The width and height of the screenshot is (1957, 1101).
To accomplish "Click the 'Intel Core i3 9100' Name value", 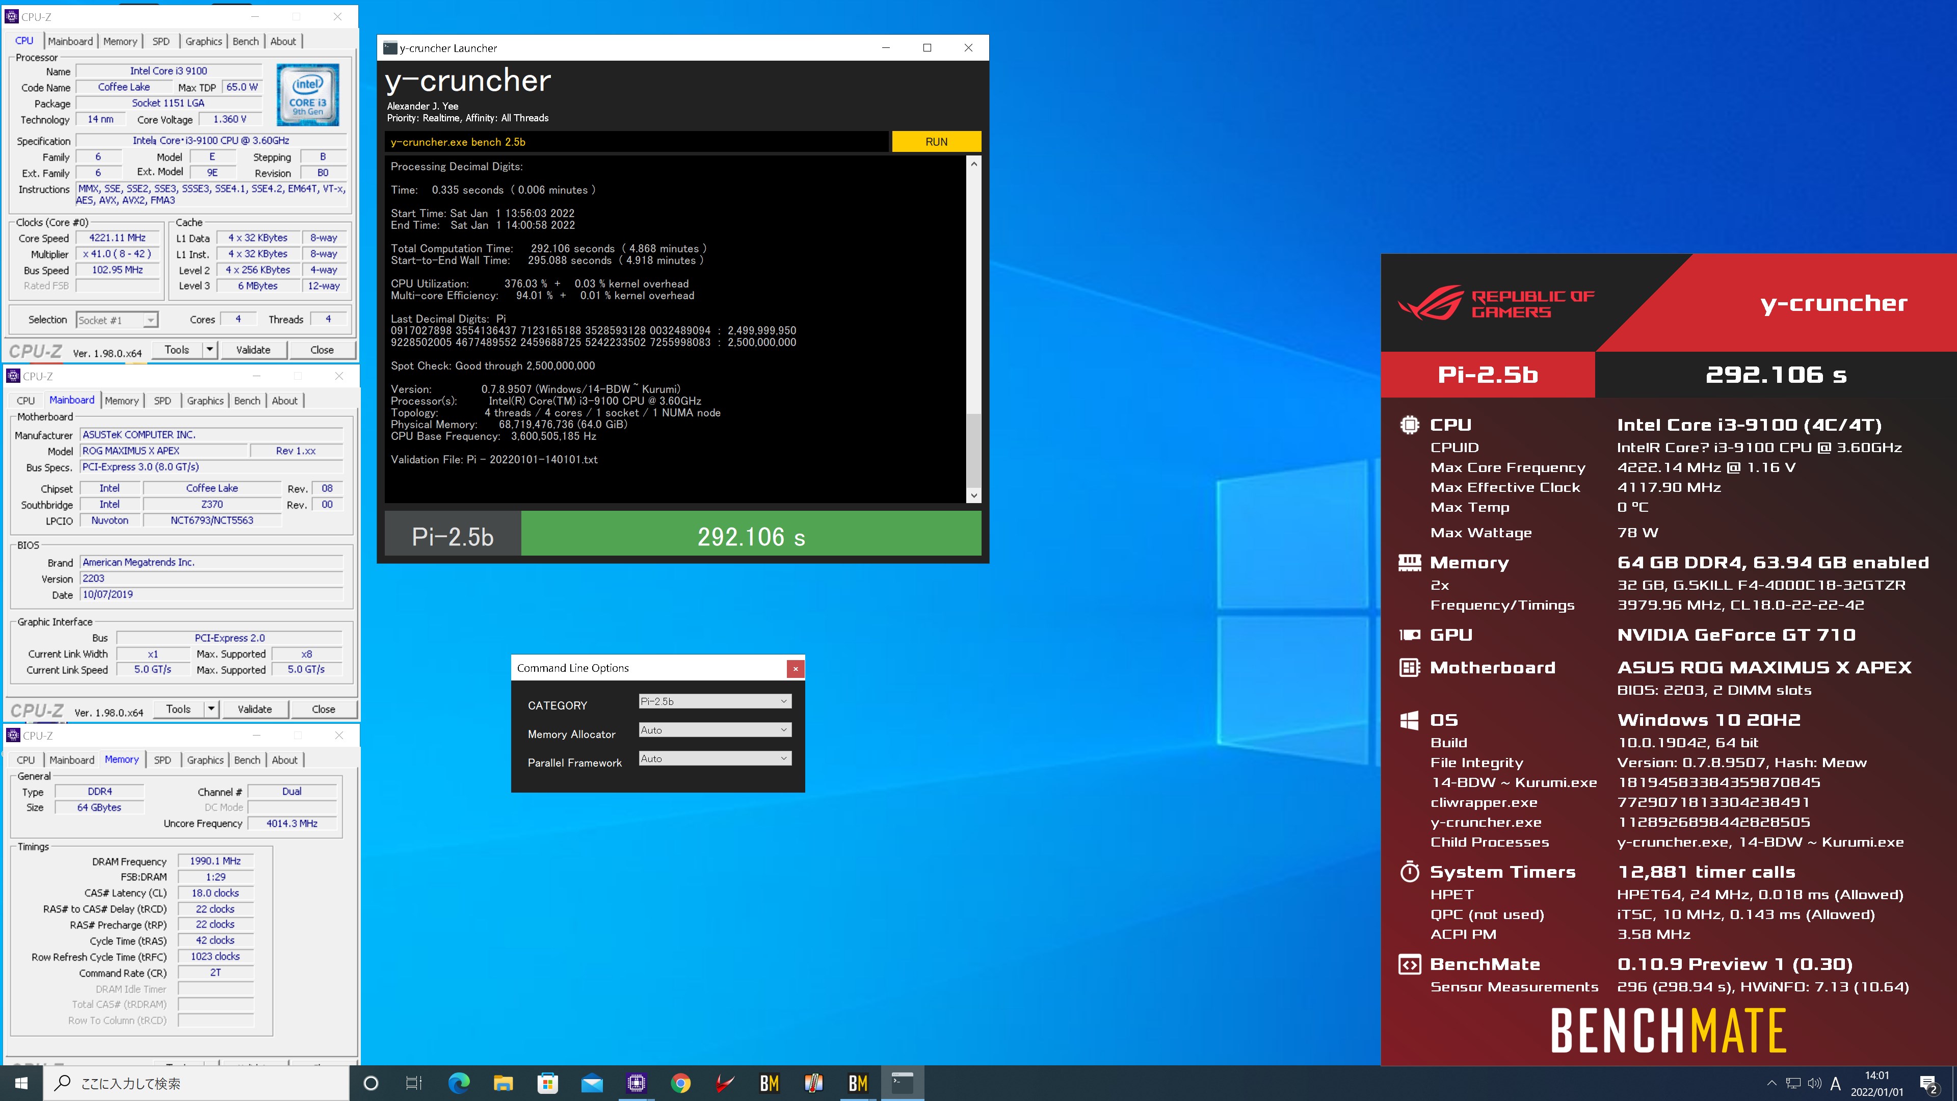I will [169, 71].
